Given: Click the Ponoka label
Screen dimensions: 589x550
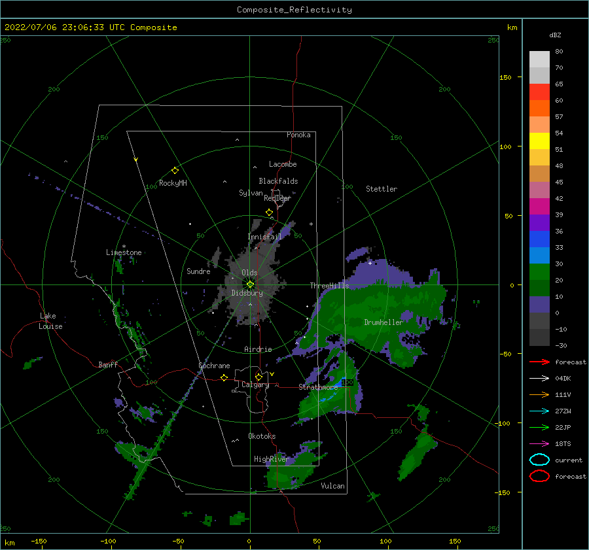Looking at the screenshot, I should [x=298, y=135].
